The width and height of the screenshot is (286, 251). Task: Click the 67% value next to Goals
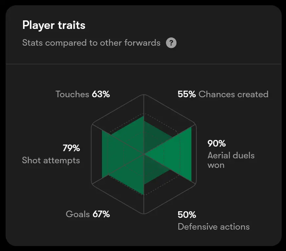(101, 214)
